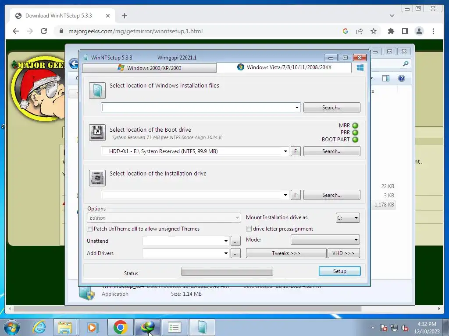This screenshot has height=336, width=449.
Task: Click the browser horizontal scrollbar
Action: 188,308
